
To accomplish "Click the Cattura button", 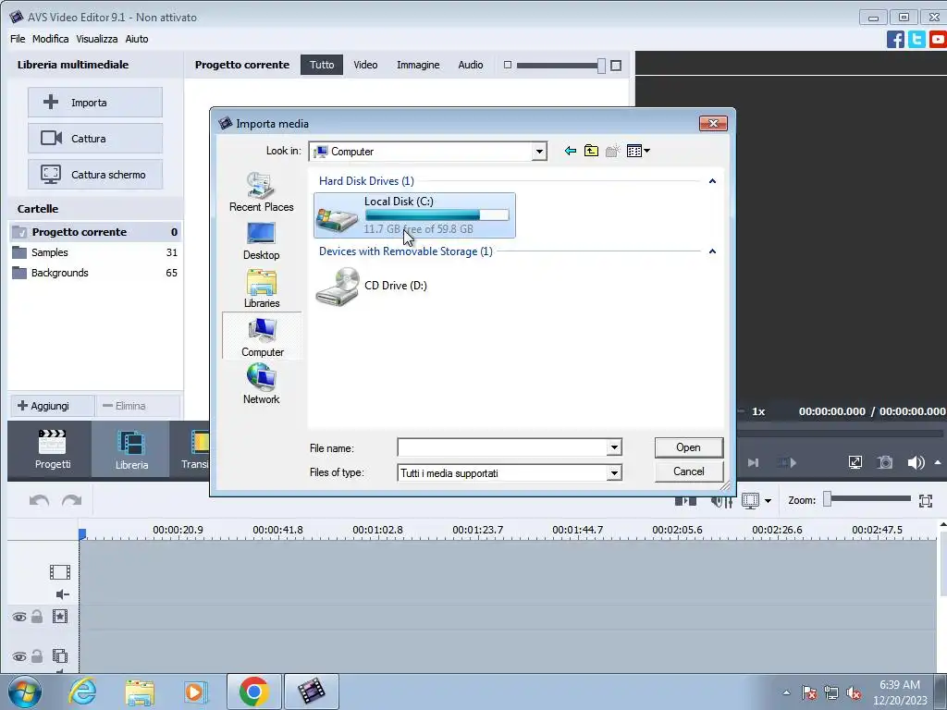I will click(x=95, y=139).
